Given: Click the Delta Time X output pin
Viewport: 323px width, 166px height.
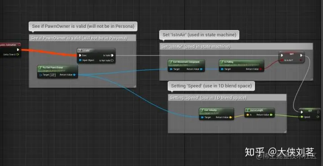Looking at the screenshot, I should click(x=18, y=55).
